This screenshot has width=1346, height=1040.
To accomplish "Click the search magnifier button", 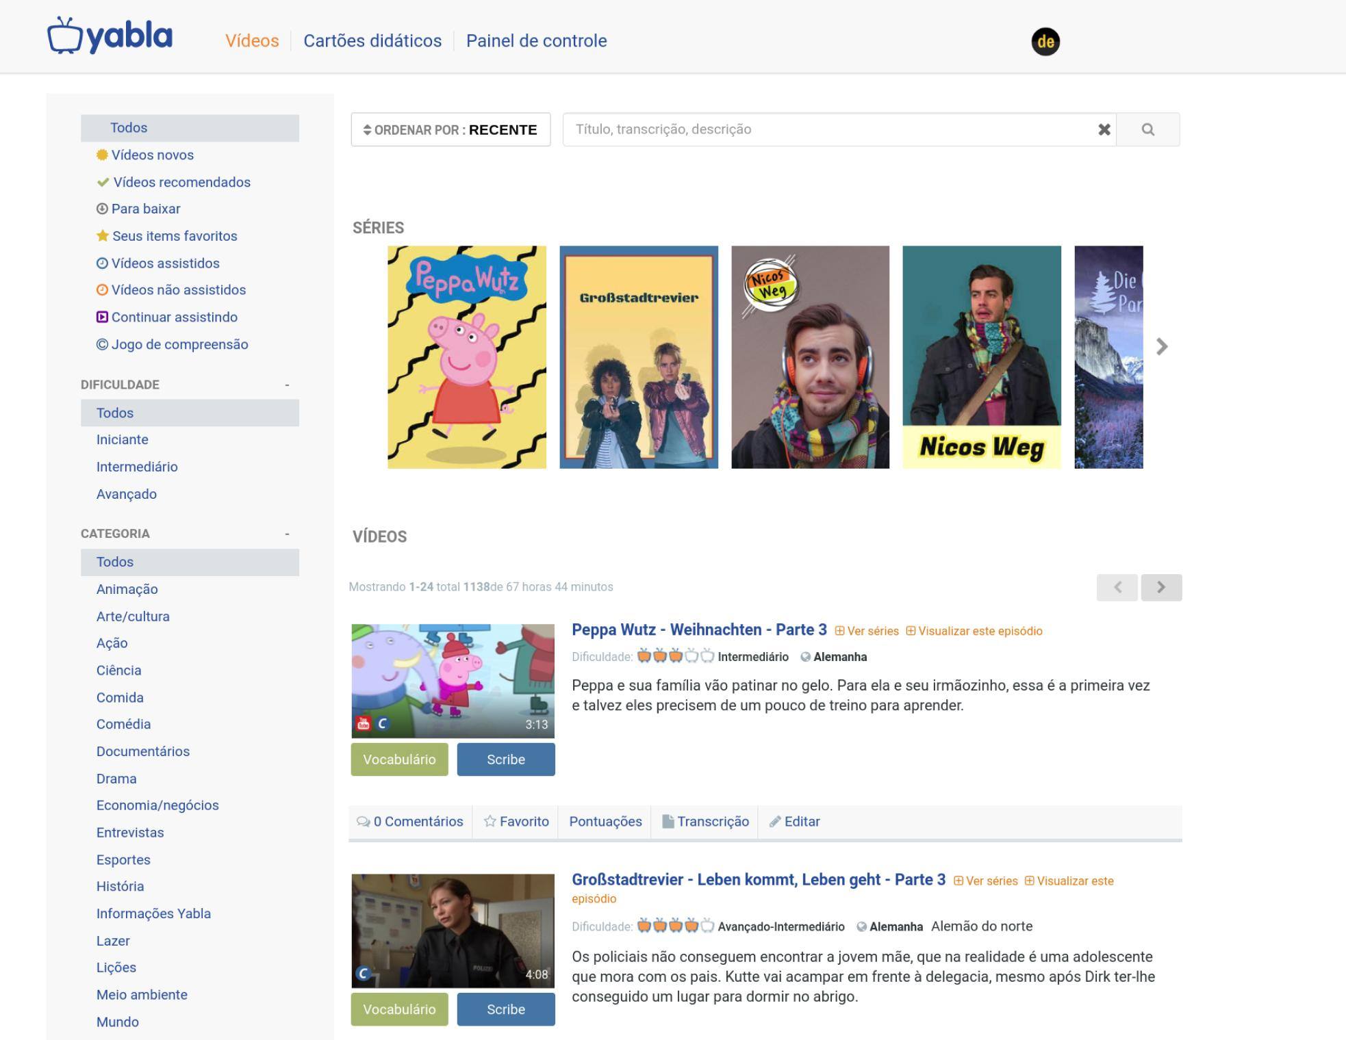I will (x=1147, y=129).
